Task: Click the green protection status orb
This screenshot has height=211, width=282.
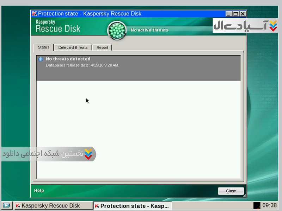Action: tap(117, 30)
